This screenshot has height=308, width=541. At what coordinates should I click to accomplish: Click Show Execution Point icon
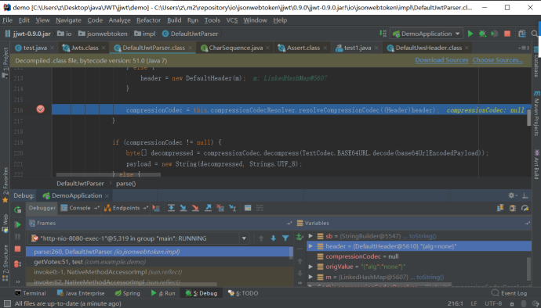pos(156,208)
